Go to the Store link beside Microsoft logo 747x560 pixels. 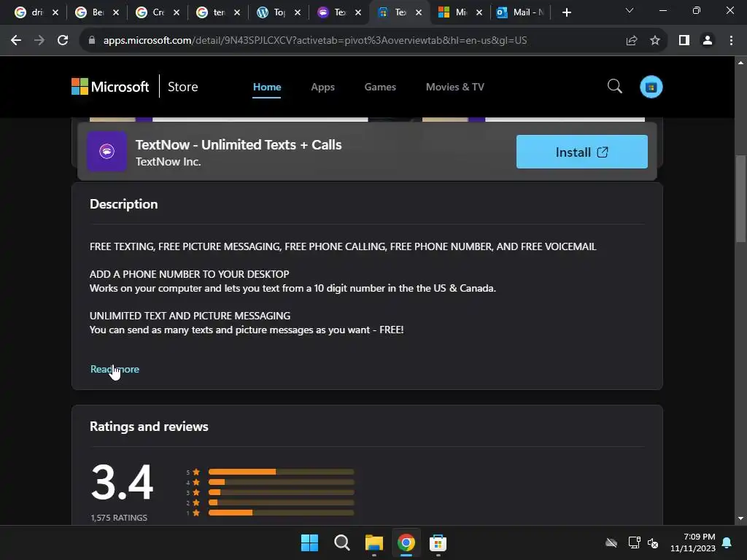tap(182, 87)
